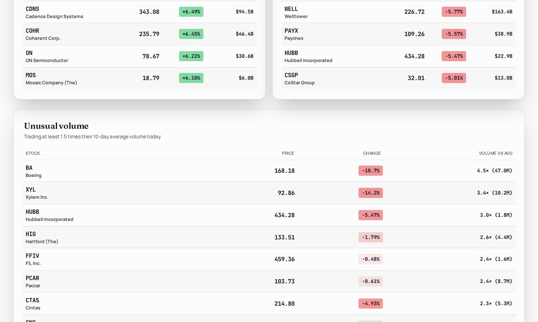Click the +6.10% change badge

click(191, 78)
